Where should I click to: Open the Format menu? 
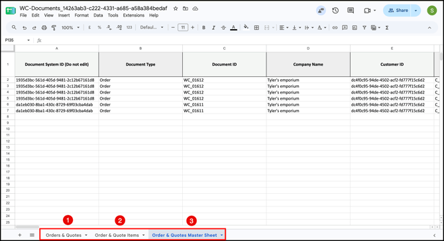(x=82, y=15)
